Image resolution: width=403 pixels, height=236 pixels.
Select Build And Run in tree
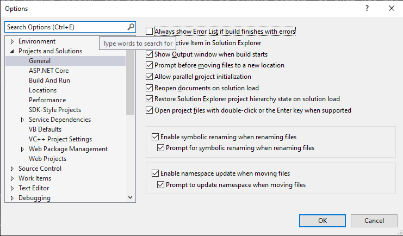[x=49, y=80]
